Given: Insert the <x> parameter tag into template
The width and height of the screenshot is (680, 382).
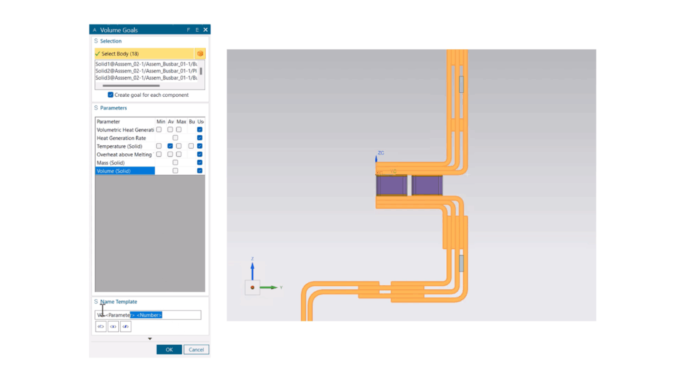Looking at the screenshot, I should point(113,326).
